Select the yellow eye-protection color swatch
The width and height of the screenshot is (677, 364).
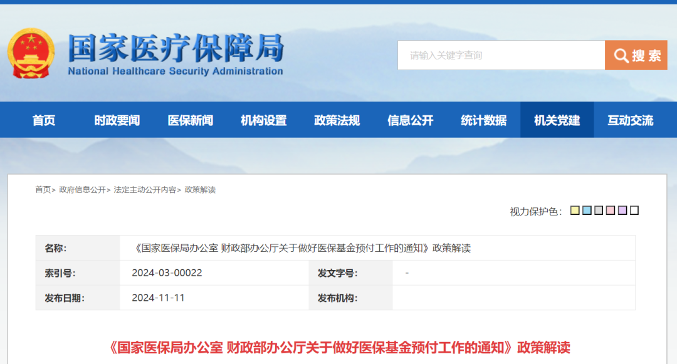coord(575,211)
